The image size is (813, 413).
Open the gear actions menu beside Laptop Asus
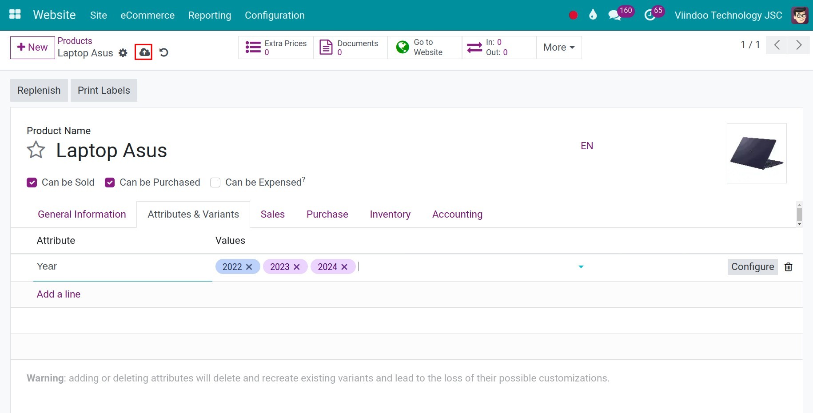pos(123,53)
